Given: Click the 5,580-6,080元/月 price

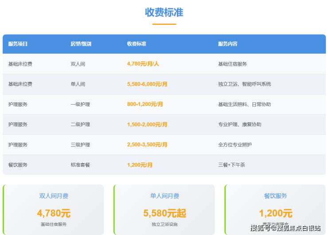Looking at the screenshot, I should pos(147,84).
